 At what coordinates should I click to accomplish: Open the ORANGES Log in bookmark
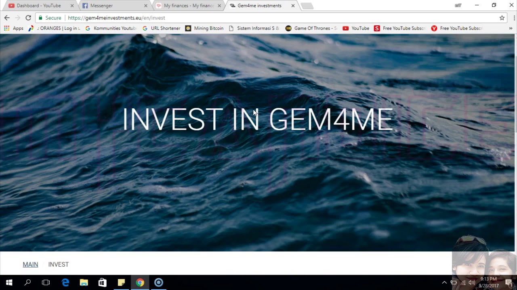pos(54,28)
